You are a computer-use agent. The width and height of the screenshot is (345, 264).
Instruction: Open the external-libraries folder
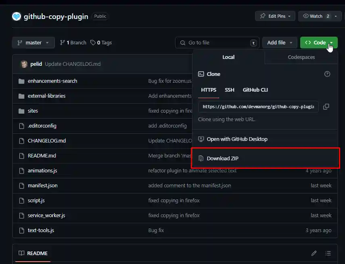[47, 96]
